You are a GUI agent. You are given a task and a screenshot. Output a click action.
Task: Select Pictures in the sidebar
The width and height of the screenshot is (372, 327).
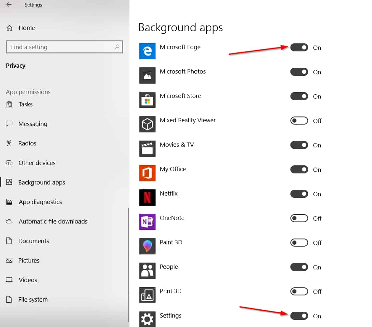[x=29, y=260]
